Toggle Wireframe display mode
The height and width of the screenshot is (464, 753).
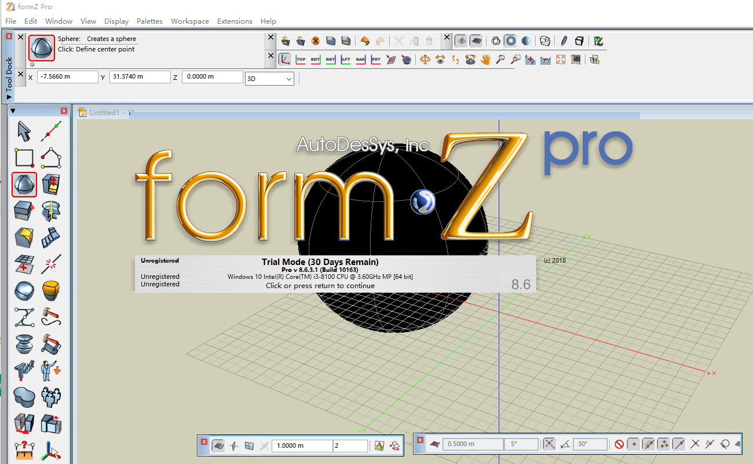click(496, 40)
